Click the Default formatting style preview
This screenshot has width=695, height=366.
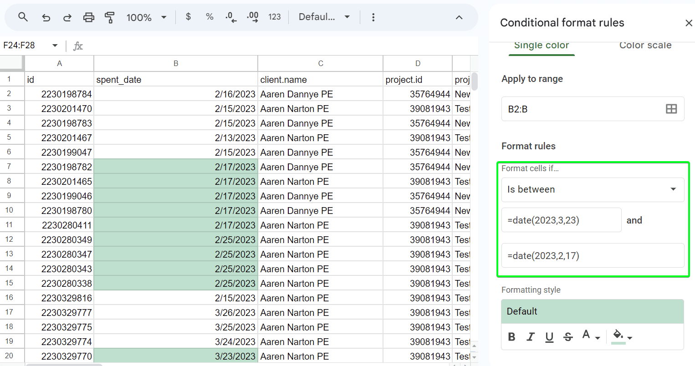point(592,311)
